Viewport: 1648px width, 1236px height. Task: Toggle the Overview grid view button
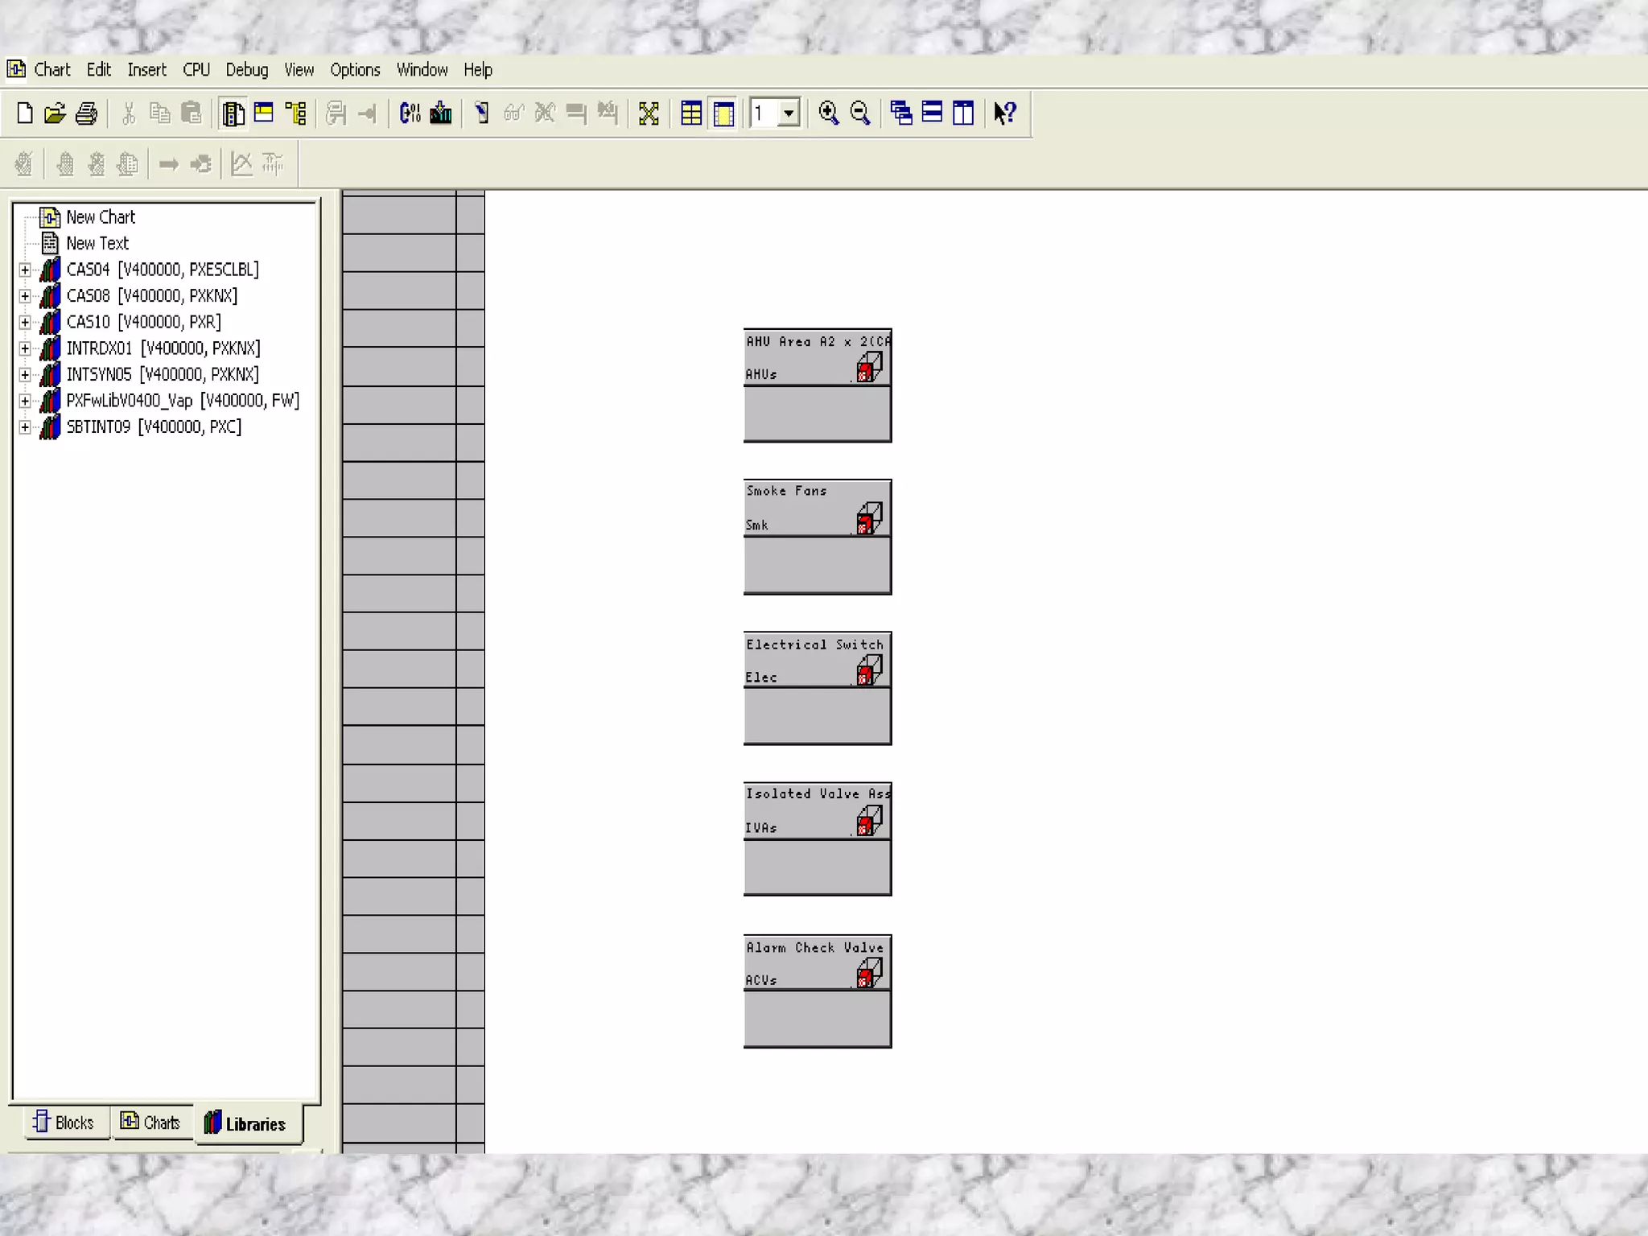pyautogui.click(x=691, y=113)
